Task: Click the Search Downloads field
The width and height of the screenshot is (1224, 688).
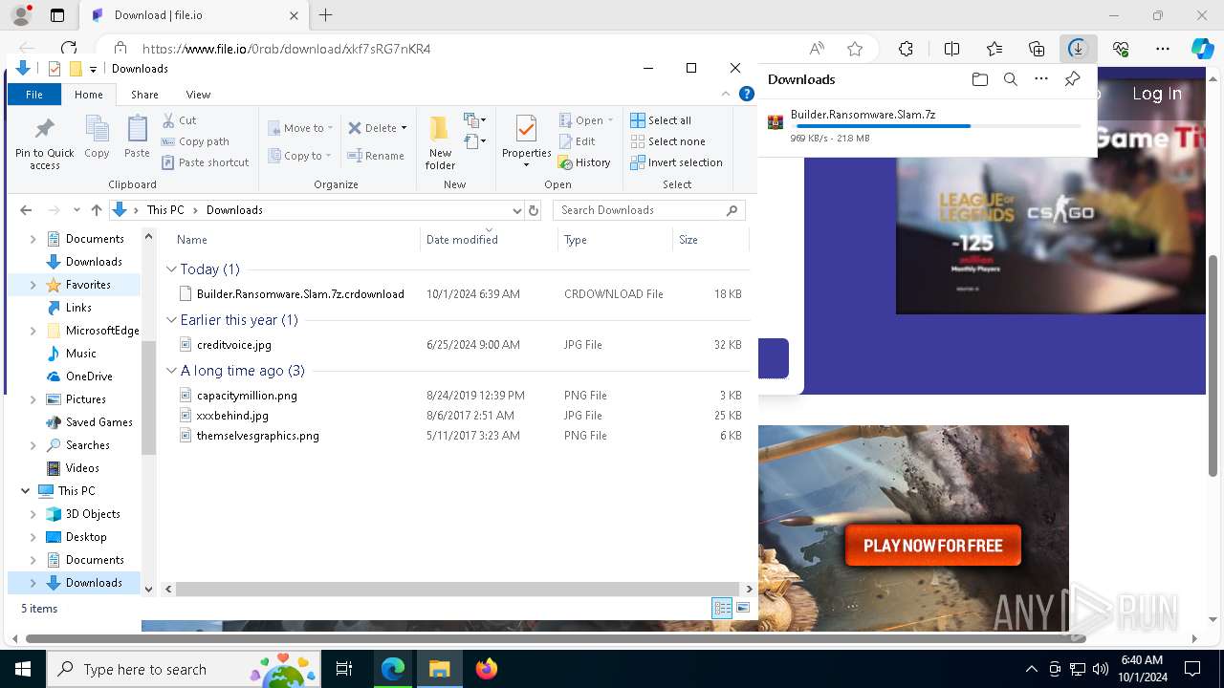Action: tap(650, 210)
